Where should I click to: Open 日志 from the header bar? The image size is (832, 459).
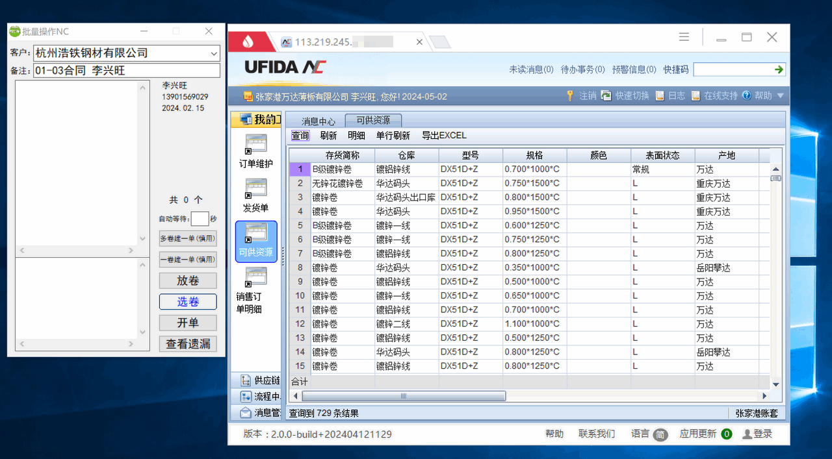pos(660,95)
